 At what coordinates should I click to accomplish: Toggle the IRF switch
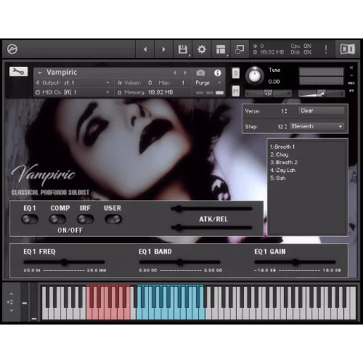pos(86,219)
